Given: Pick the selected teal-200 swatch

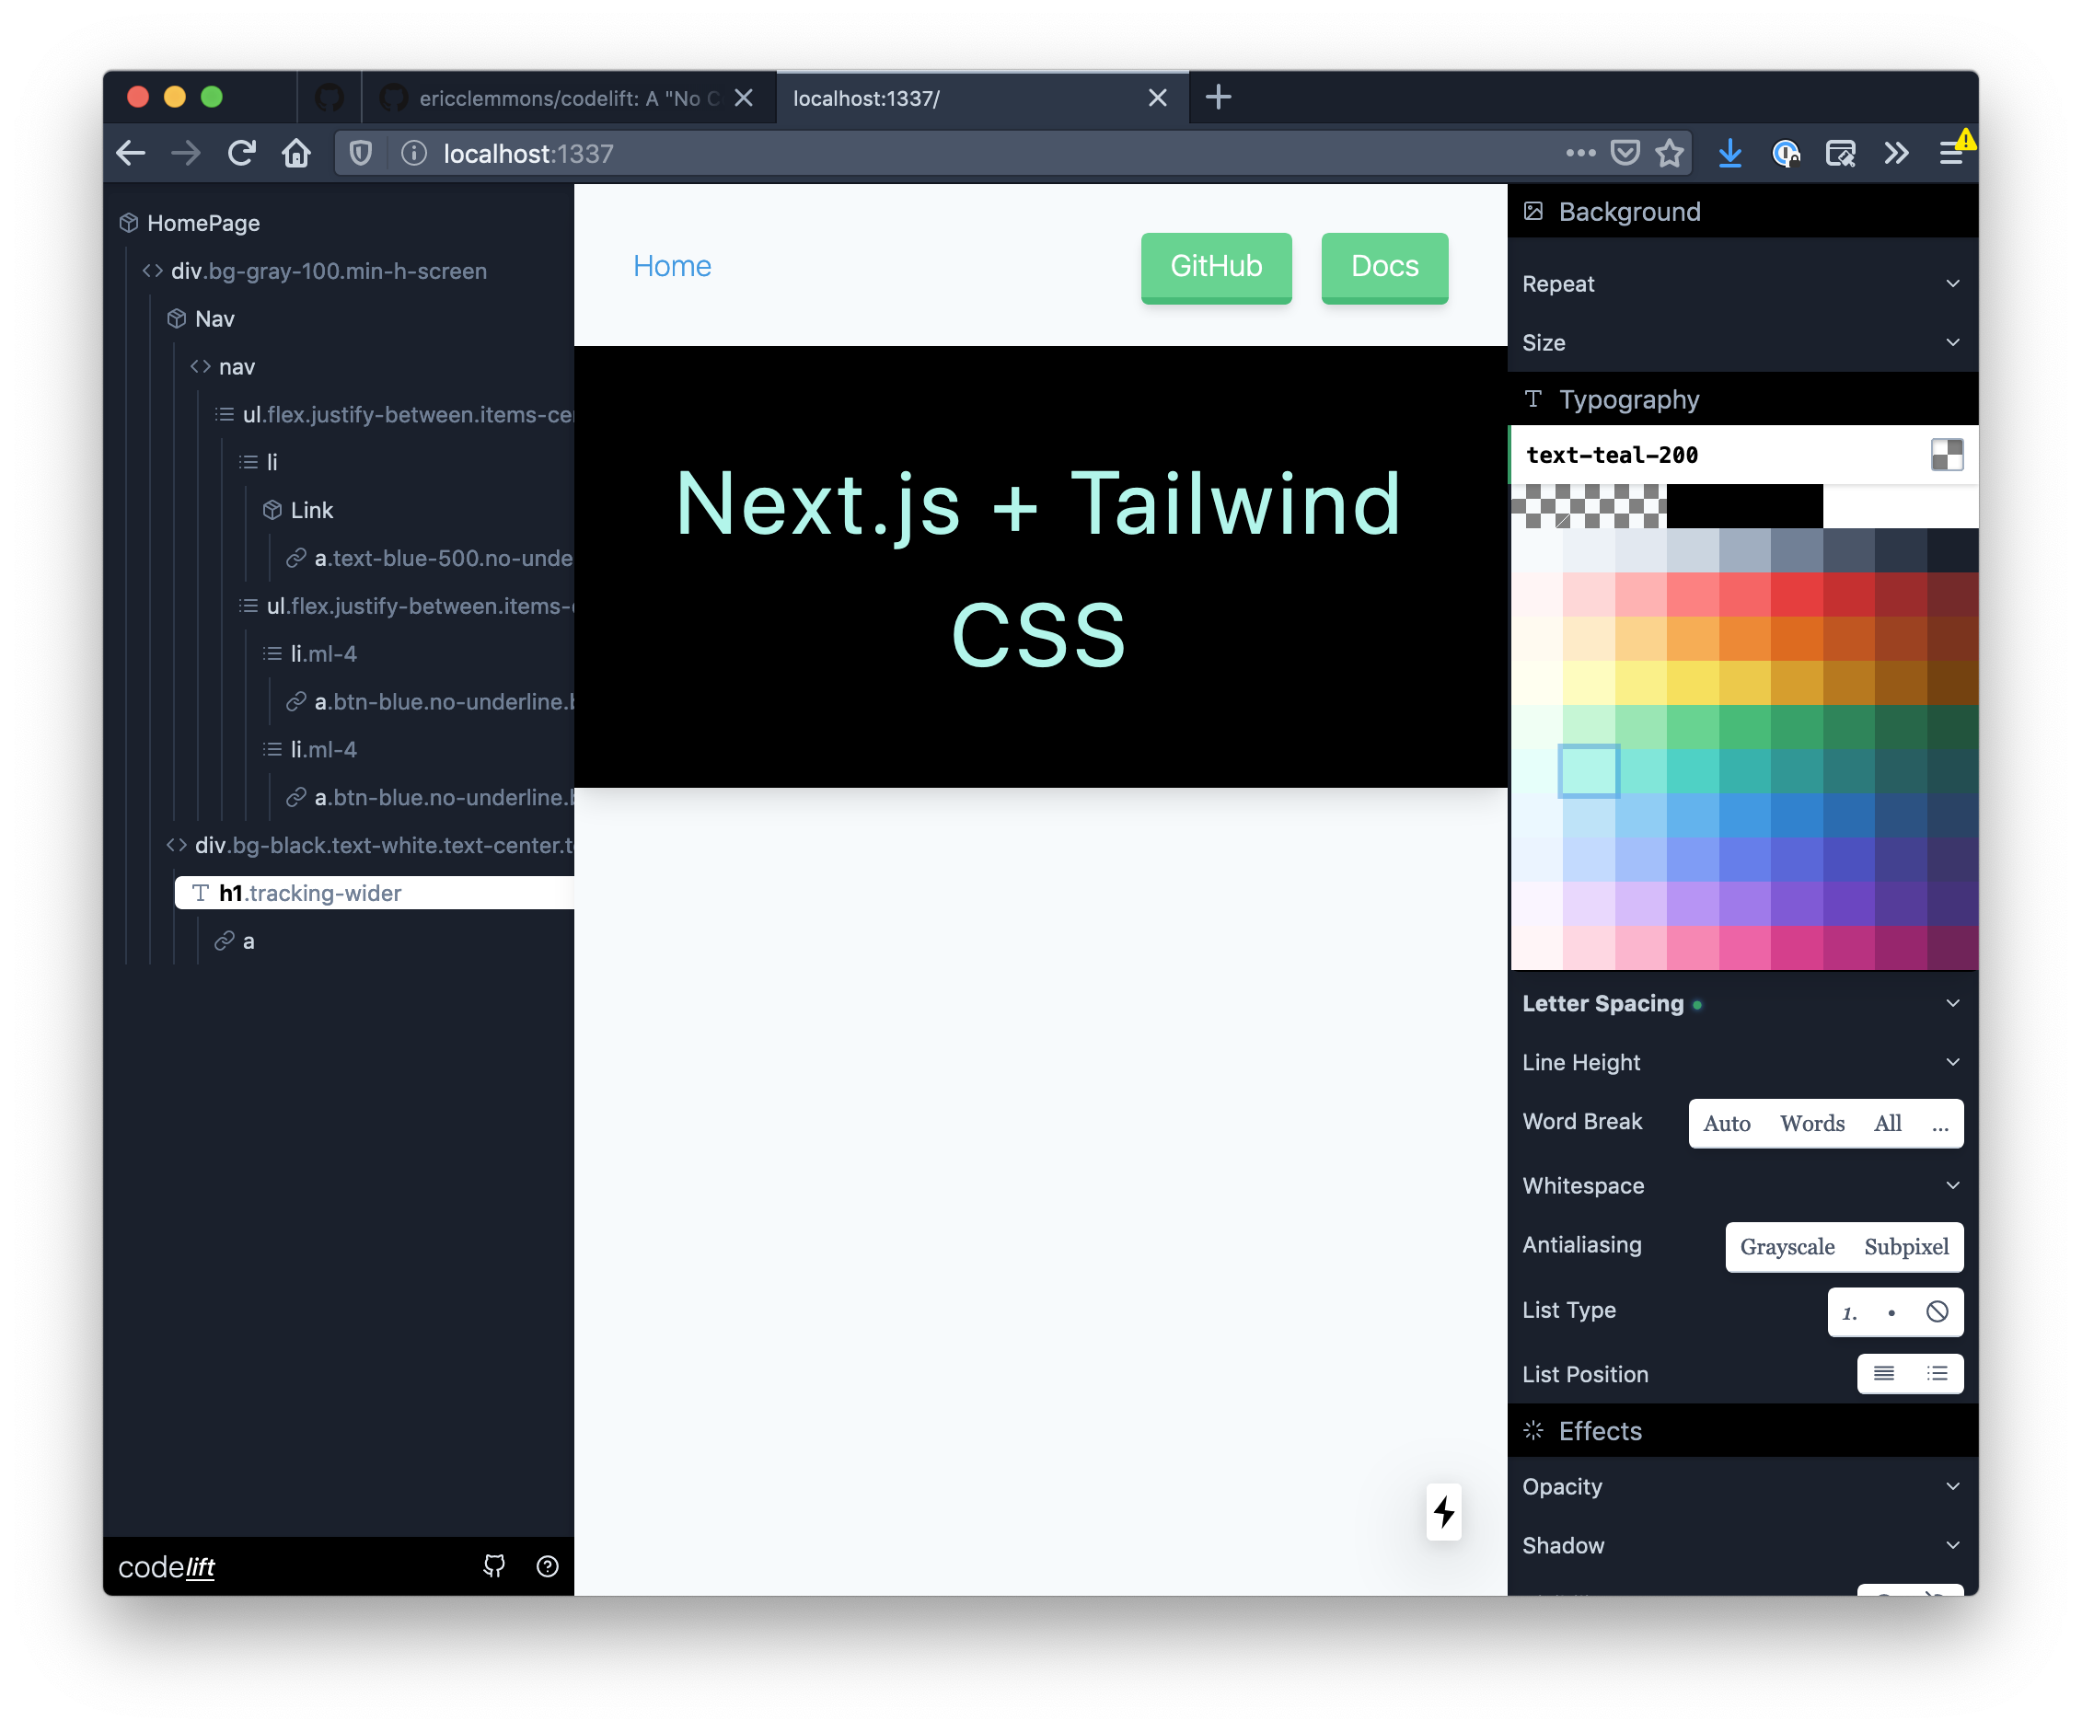Looking at the screenshot, I should click(x=1589, y=770).
